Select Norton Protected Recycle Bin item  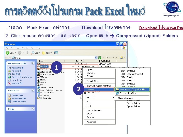click(x=50, y=90)
